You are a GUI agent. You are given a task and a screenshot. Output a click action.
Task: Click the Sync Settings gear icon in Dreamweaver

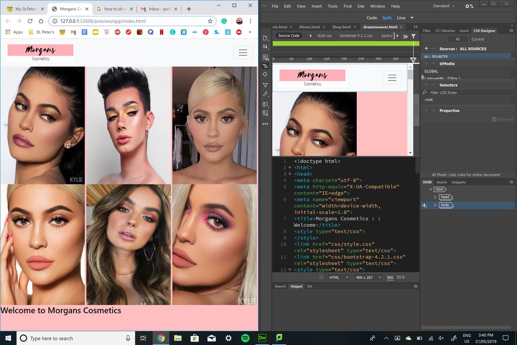tap(469, 6)
